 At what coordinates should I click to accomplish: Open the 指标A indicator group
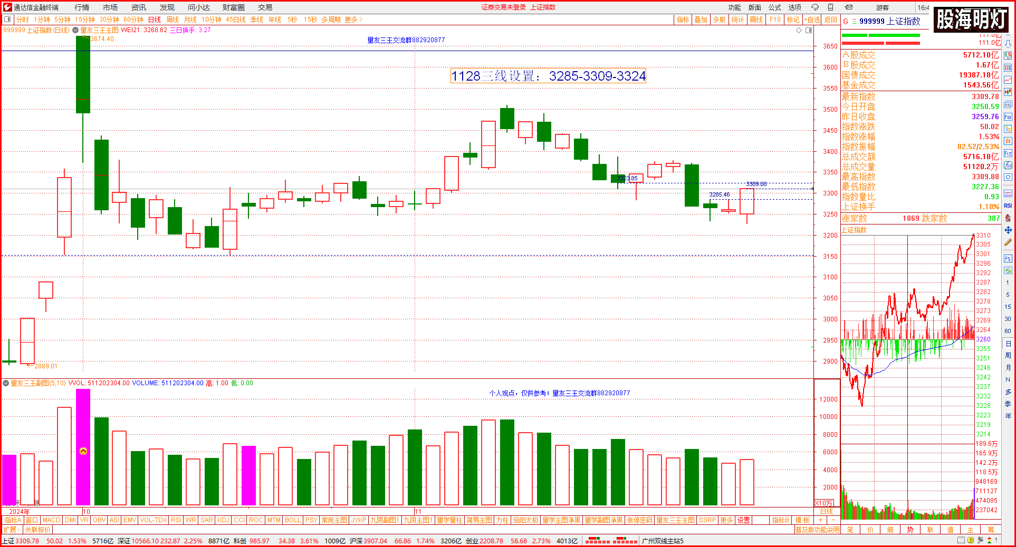(13, 520)
